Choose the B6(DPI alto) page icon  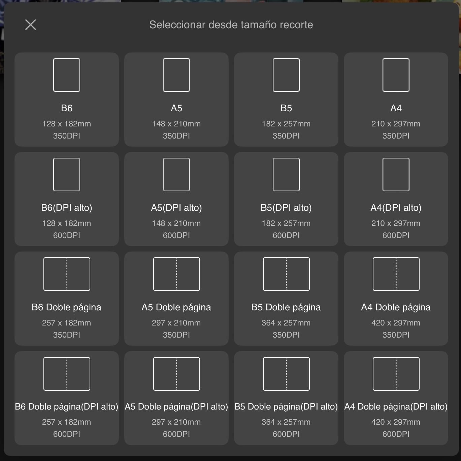point(67,175)
